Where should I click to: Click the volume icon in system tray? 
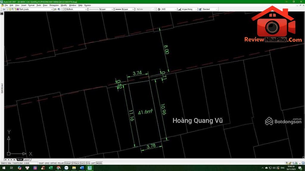point(274,168)
